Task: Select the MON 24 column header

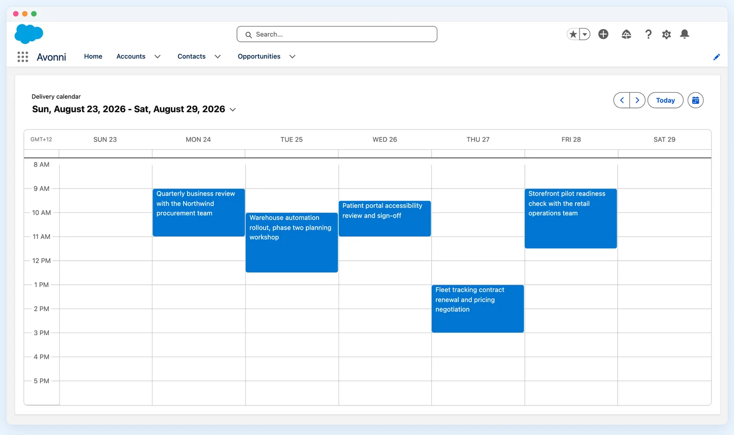Action: [198, 140]
